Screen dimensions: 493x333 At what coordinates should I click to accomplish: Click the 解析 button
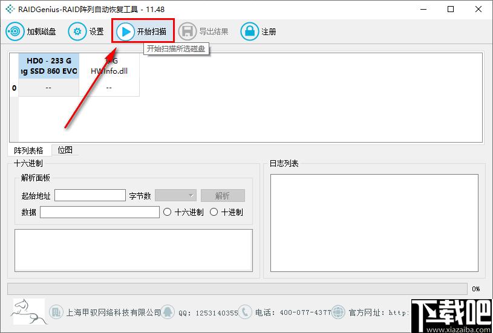point(223,195)
